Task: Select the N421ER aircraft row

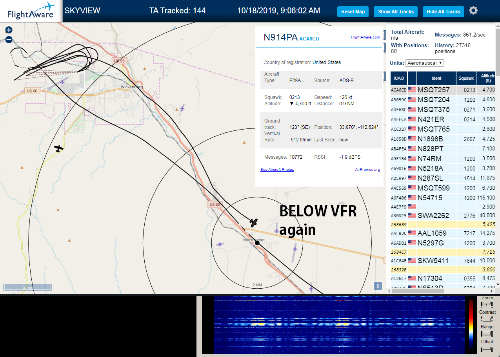Action: (443, 119)
